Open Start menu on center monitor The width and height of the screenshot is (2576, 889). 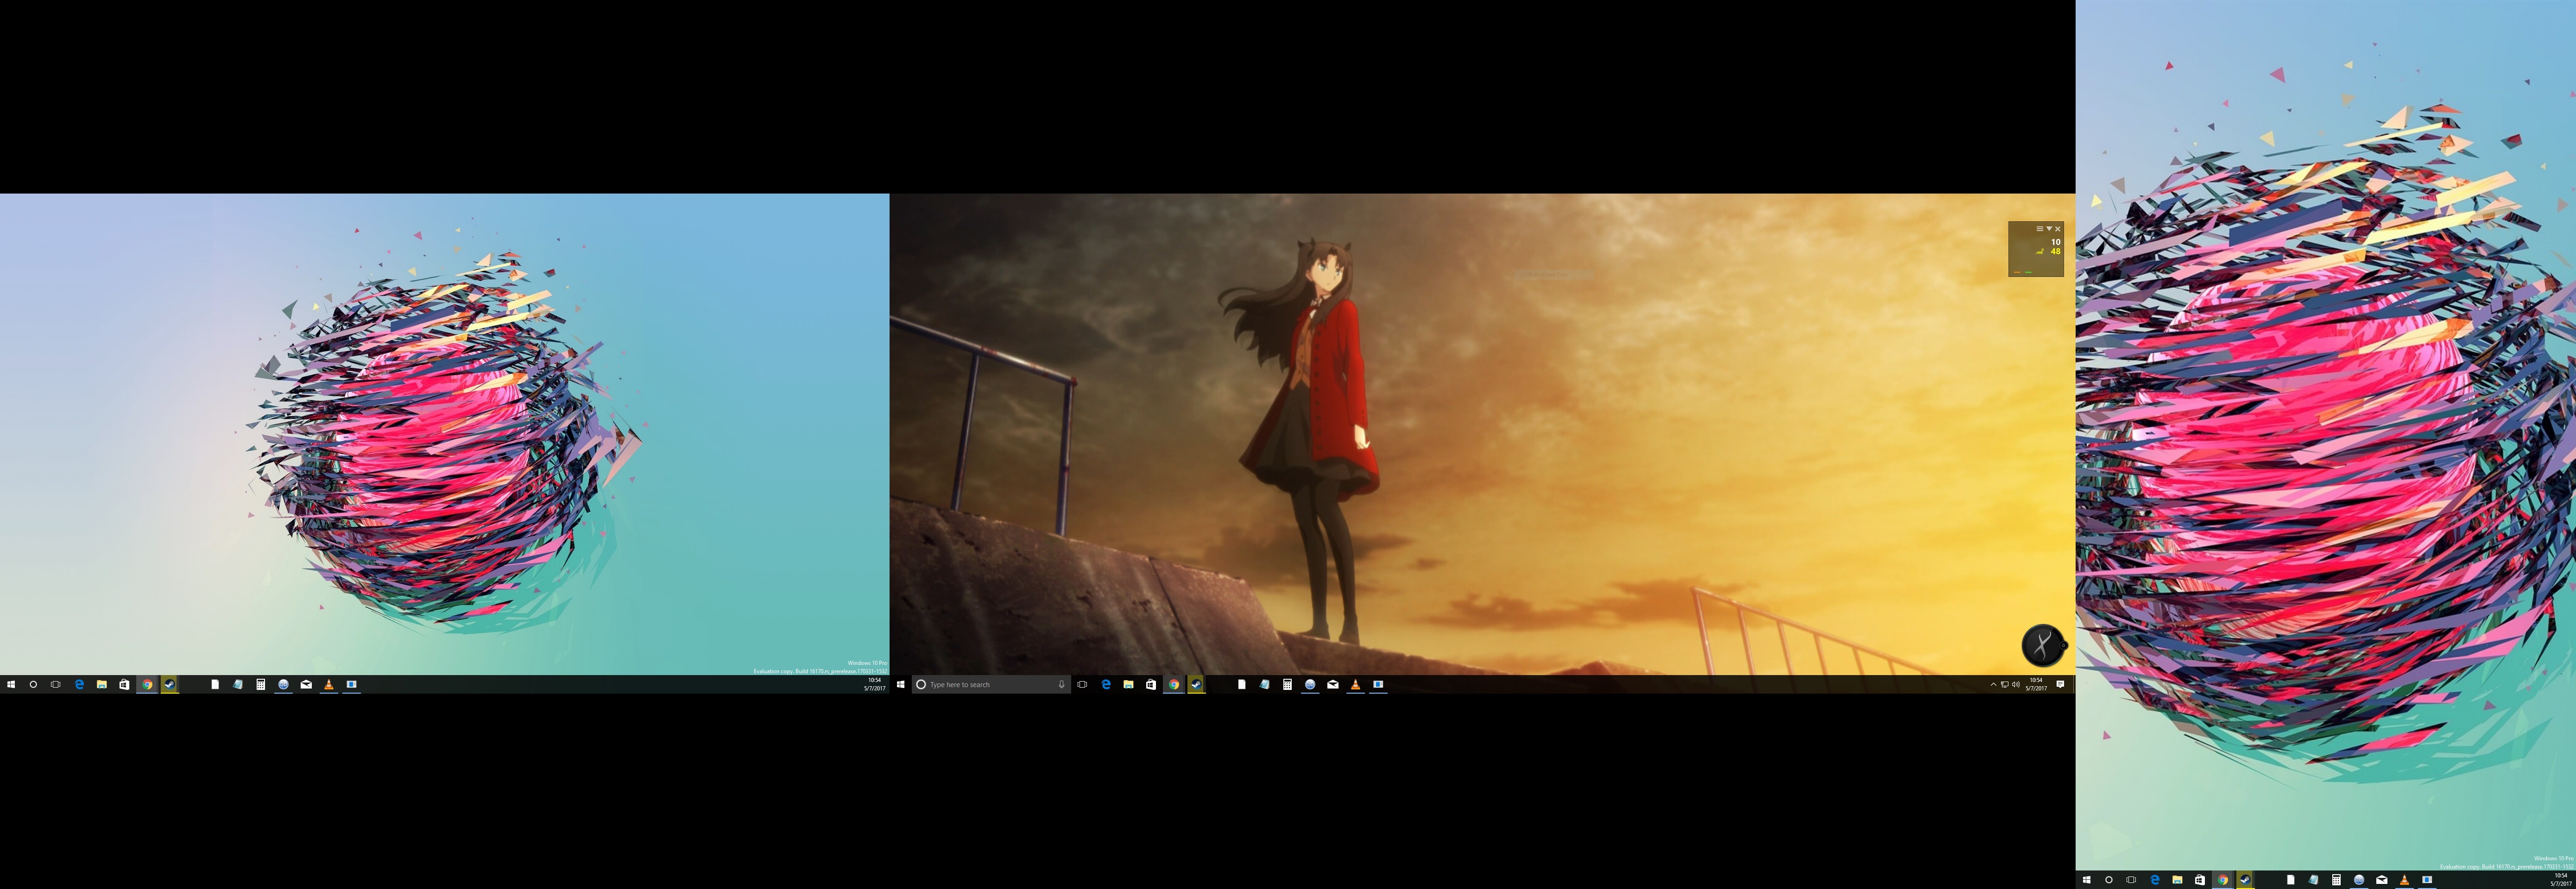(901, 684)
